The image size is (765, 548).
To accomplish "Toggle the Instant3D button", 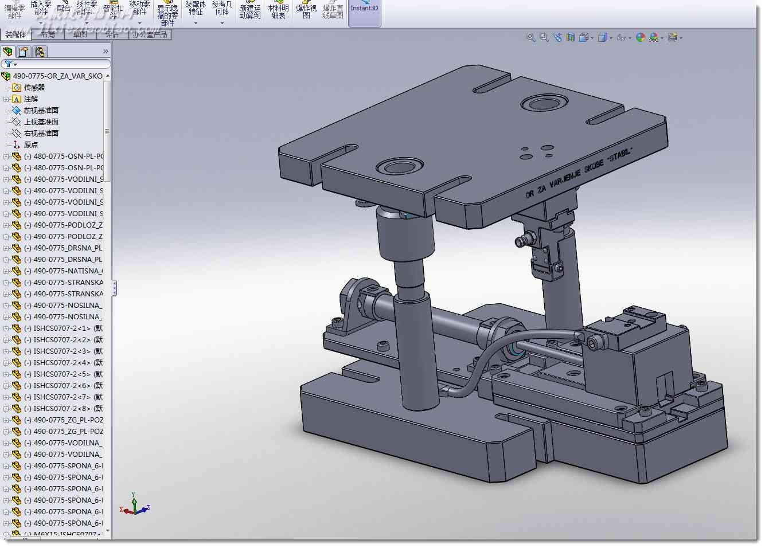I will click(x=364, y=12).
